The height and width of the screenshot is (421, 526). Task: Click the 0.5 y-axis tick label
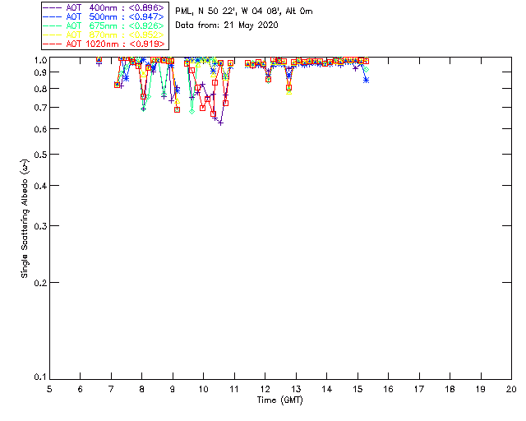tap(40, 155)
